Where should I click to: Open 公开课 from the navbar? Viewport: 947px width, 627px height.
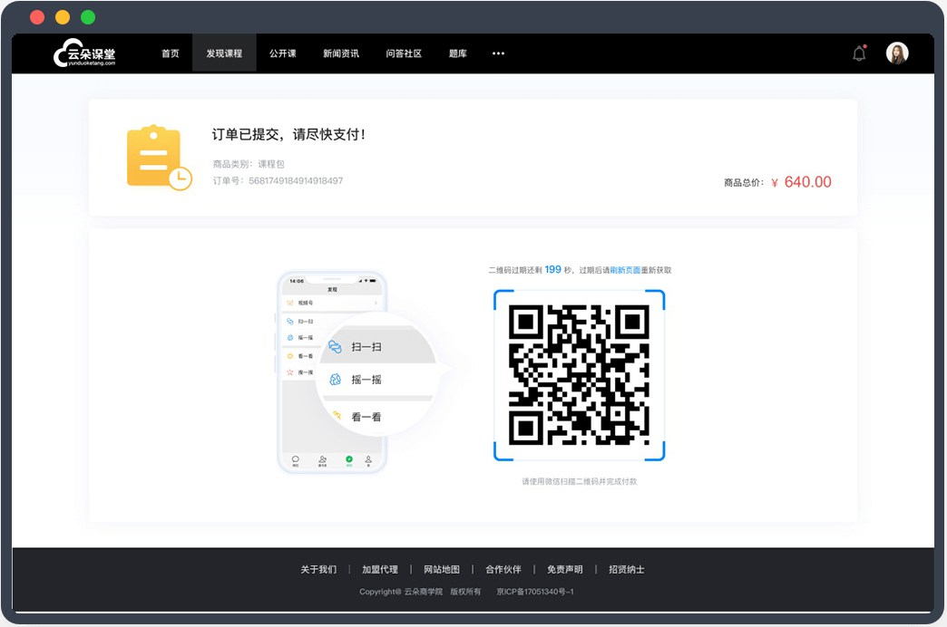[x=283, y=53]
